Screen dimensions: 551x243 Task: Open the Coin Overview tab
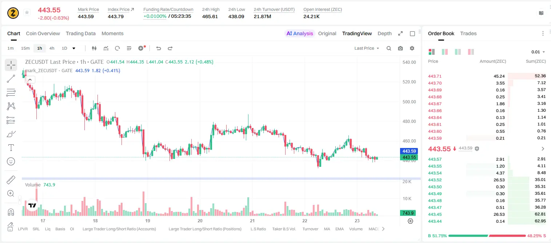pos(43,33)
